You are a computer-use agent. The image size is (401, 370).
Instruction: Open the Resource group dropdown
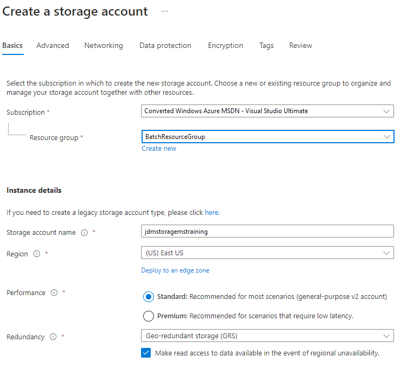(268, 137)
